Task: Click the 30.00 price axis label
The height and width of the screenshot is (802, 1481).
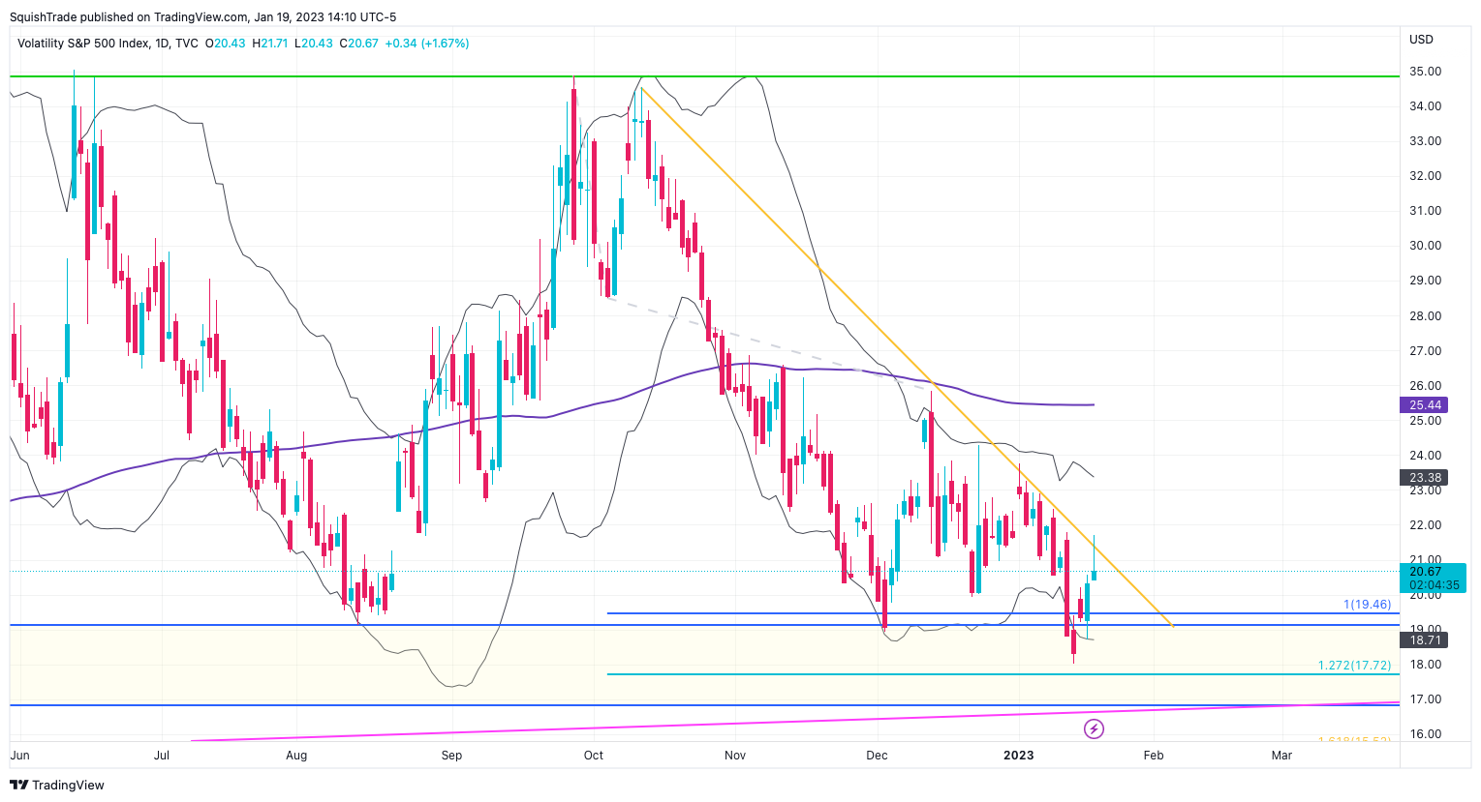Action: pyautogui.click(x=1425, y=246)
